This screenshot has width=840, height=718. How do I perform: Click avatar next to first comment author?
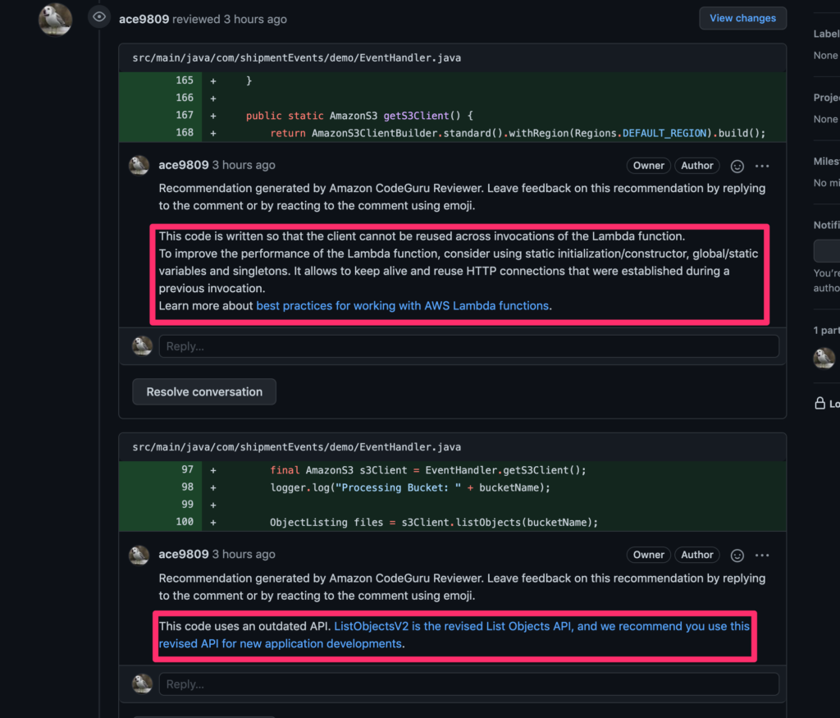pyautogui.click(x=139, y=166)
